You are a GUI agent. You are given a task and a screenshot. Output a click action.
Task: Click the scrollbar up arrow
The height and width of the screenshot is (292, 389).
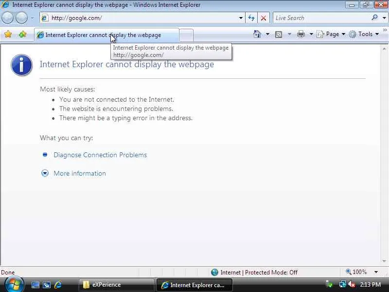(384, 49)
